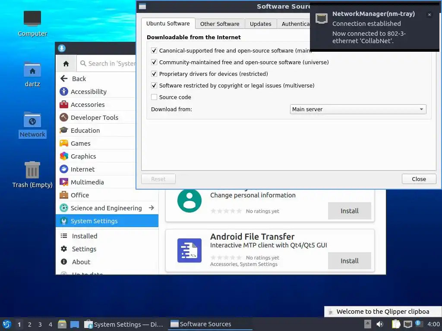Switch to workspace 3
442x331 pixels.
pyautogui.click(x=40, y=325)
